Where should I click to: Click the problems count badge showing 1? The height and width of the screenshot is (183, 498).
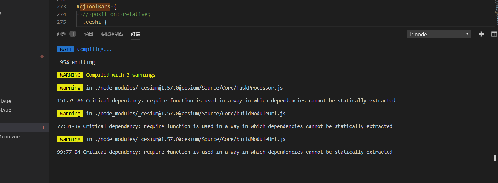73,34
